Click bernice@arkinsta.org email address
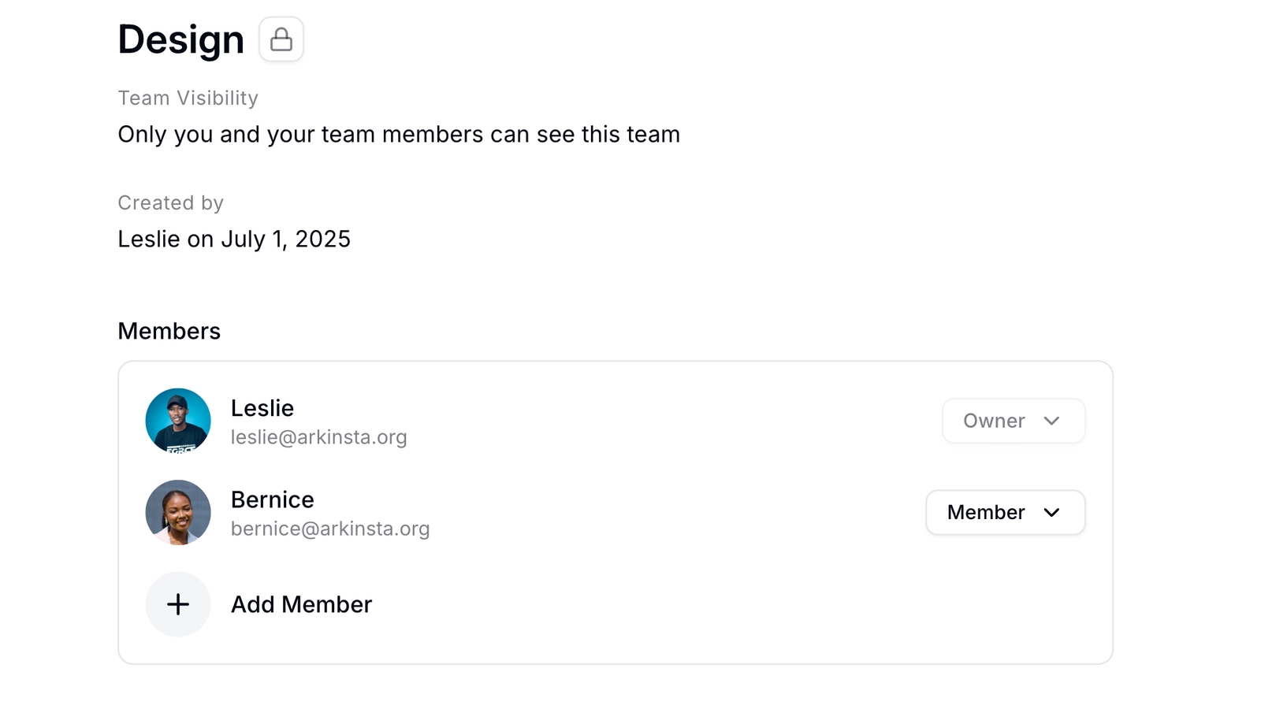This screenshot has height=709, width=1261. pyautogui.click(x=330, y=529)
